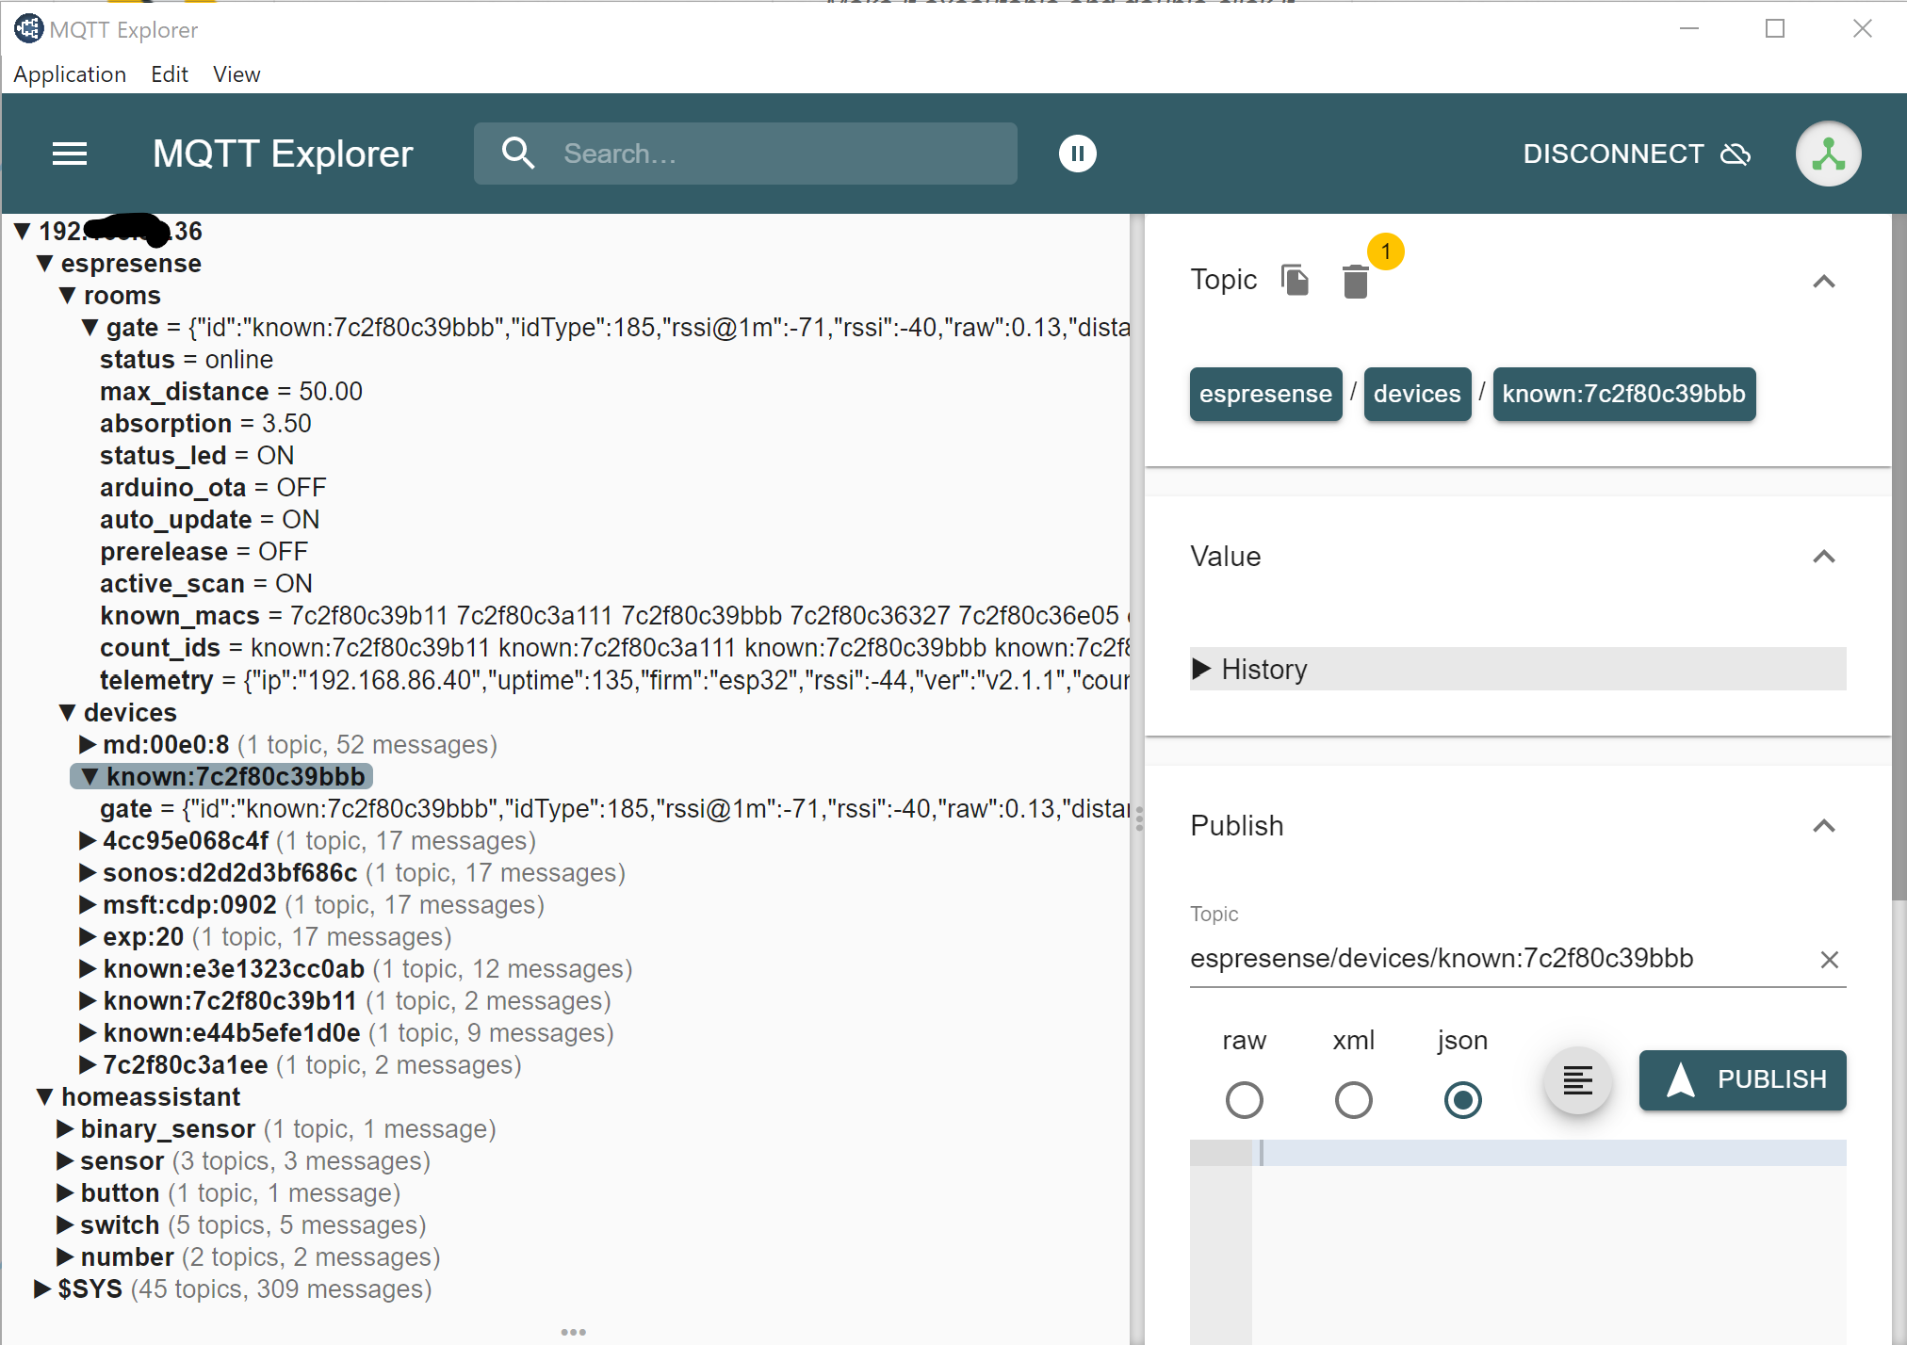Clear the publish topic field
The height and width of the screenshot is (1345, 1907).
click(1829, 960)
